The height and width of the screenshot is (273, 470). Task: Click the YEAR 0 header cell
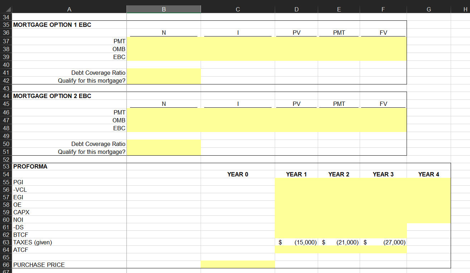point(238,174)
